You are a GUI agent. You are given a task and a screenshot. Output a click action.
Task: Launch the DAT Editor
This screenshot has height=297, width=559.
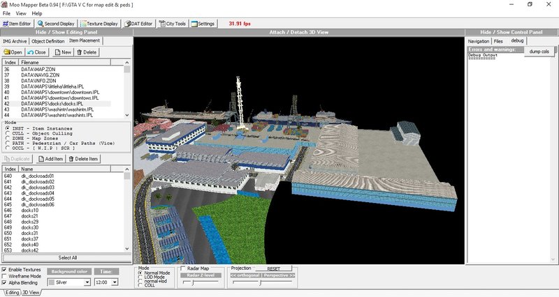pos(138,24)
